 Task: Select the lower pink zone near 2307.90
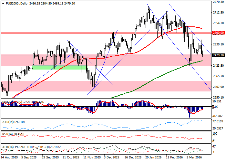point(48,86)
